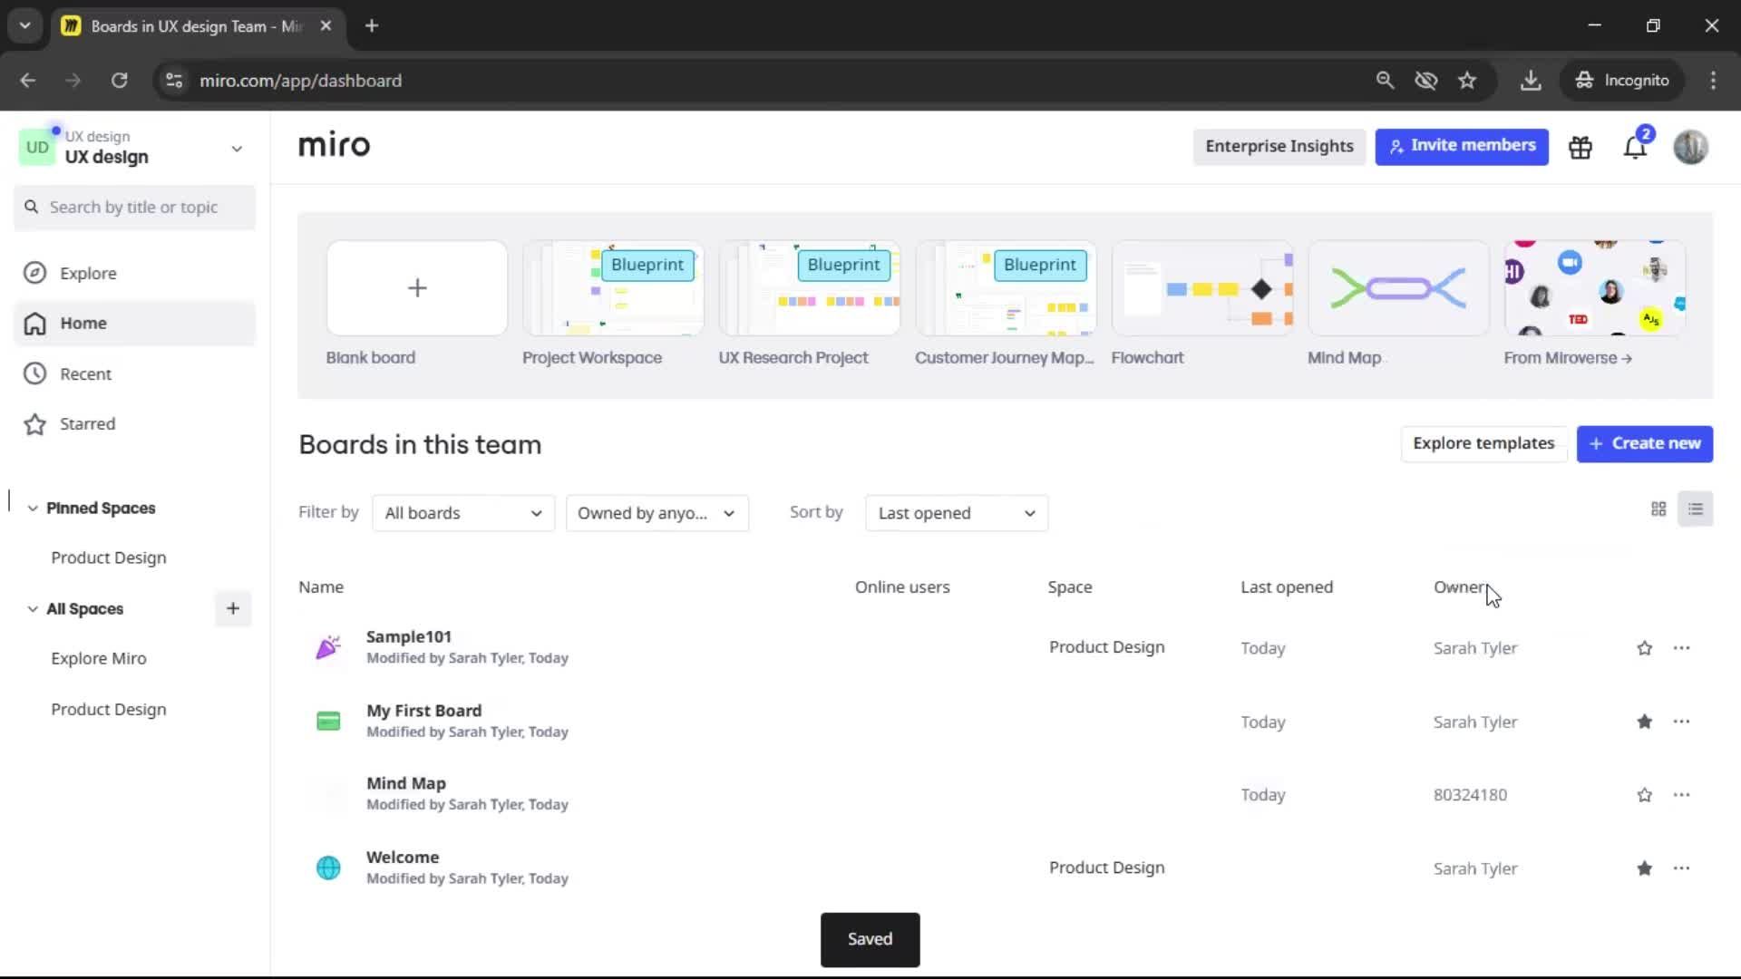Unstar My First Board

[1644, 722]
